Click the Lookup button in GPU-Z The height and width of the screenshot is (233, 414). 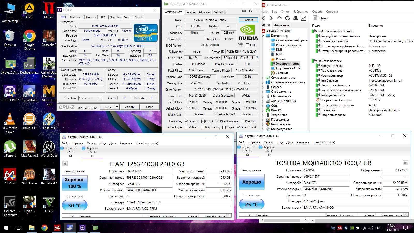tap(248, 20)
